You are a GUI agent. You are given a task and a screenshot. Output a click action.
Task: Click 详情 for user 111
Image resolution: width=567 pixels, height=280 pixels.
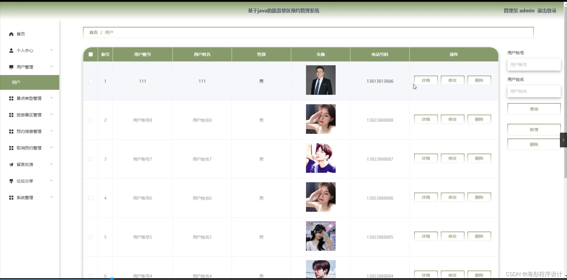(x=426, y=80)
